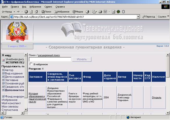170x120 pixels.
Task: Expand the Автор filter in the sidebar
Action: pyautogui.click(x=3, y=70)
